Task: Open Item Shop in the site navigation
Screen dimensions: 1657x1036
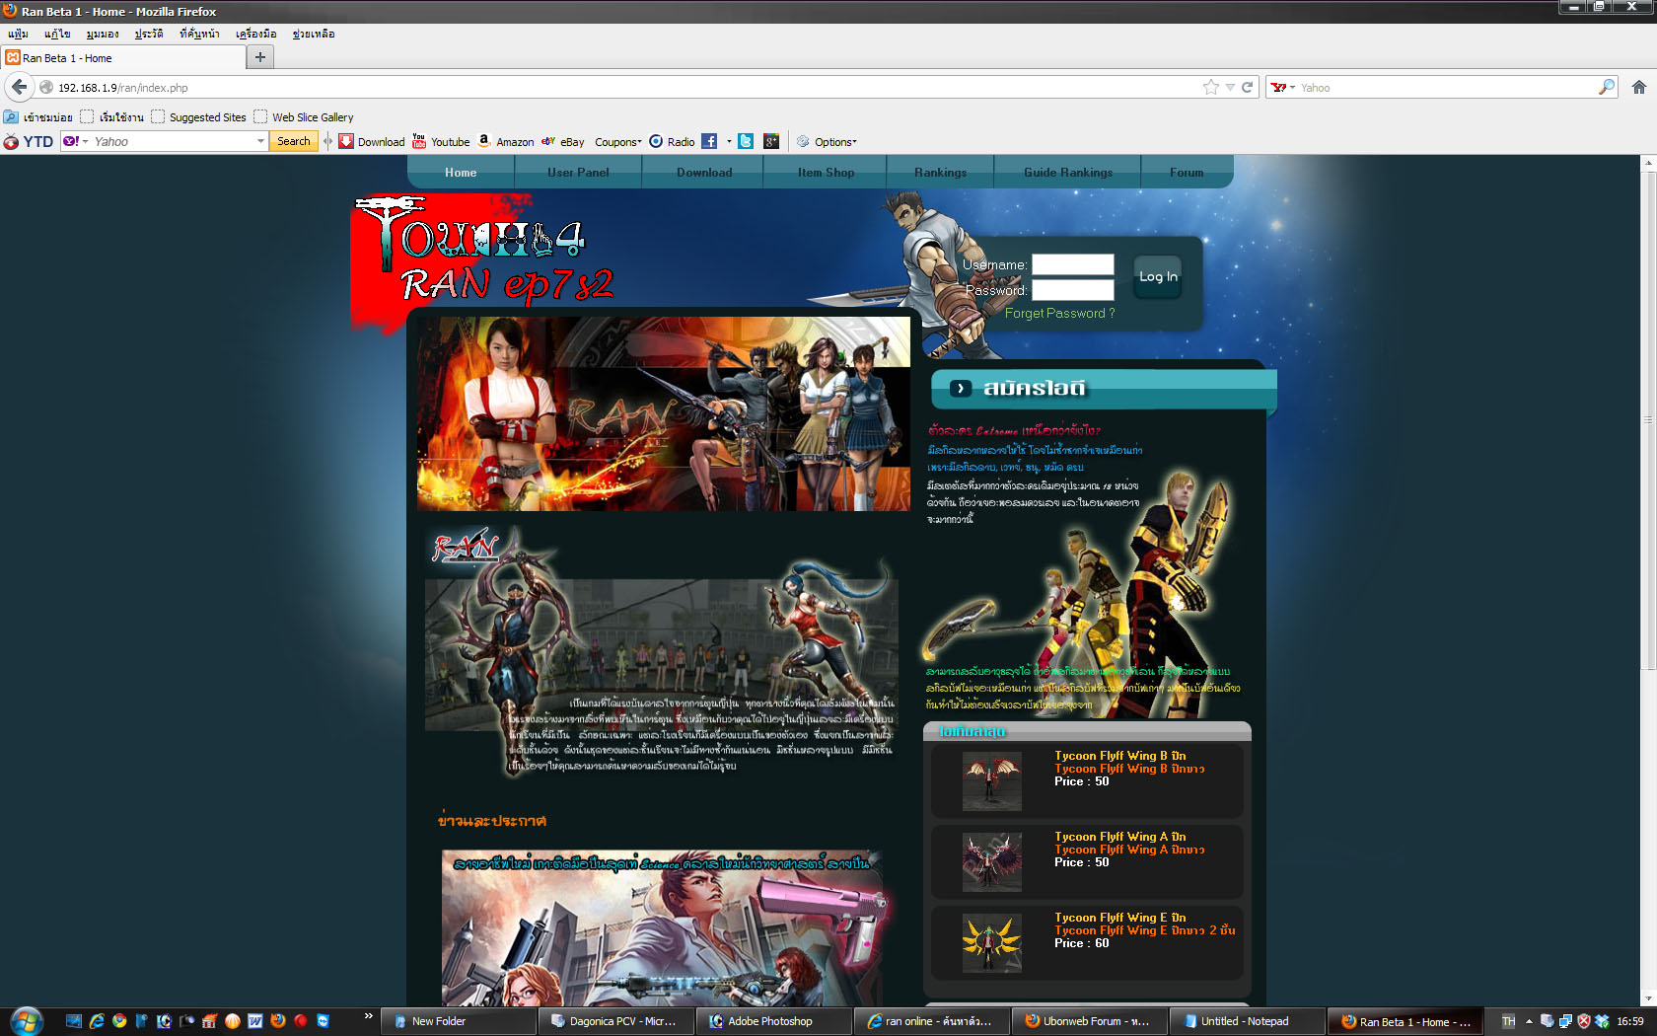Action: 827,172
